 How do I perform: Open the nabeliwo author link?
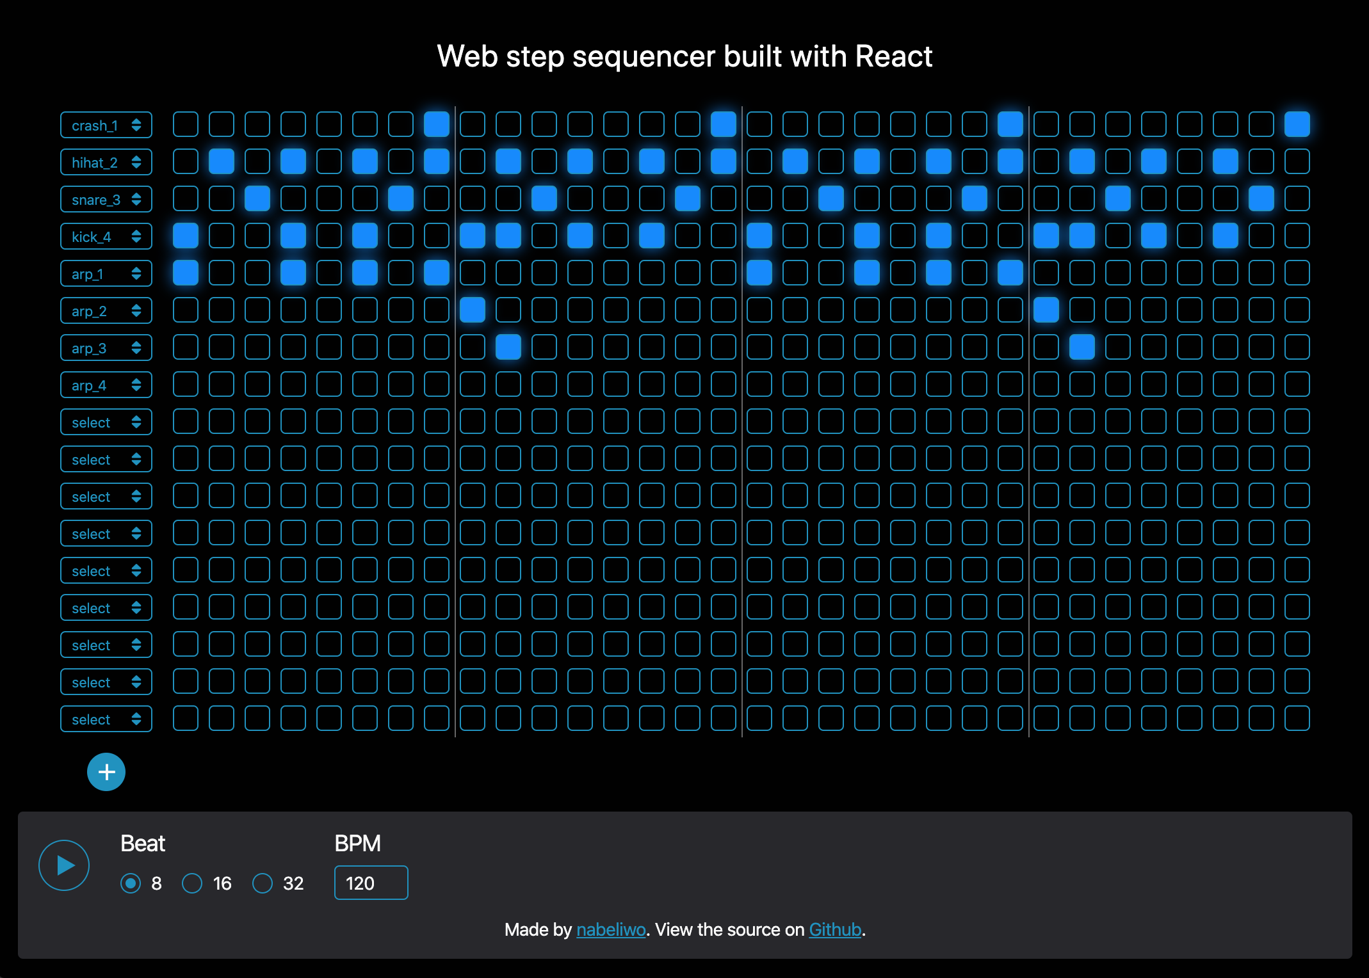[x=611, y=929]
